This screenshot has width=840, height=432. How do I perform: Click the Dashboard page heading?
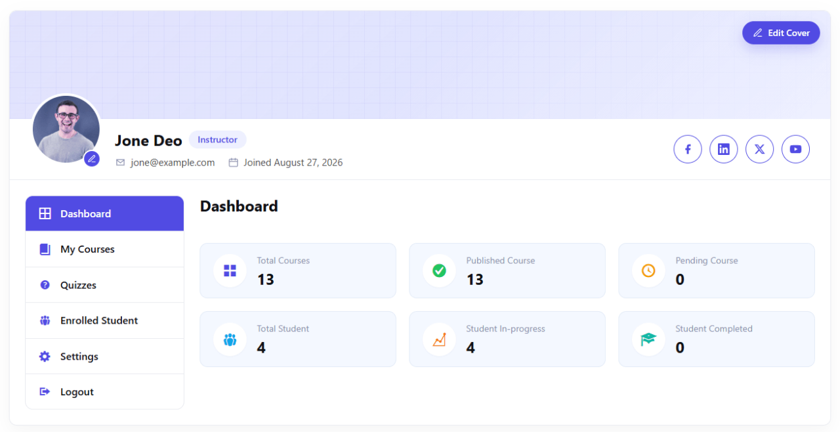click(x=239, y=206)
